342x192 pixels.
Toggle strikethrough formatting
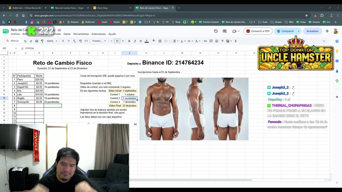click(141, 41)
